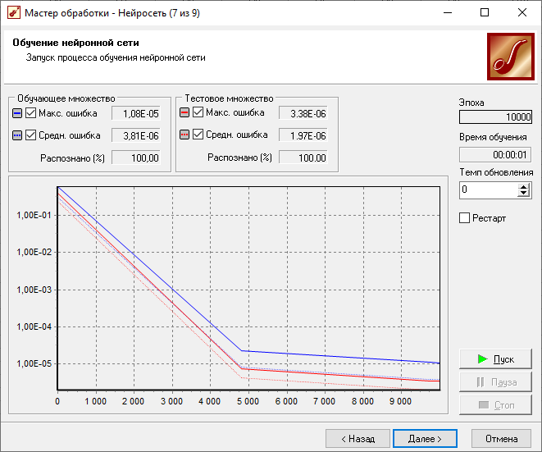Click training mean error value 3,81E-06
This screenshot has height=452, width=542.
tap(136, 135)
